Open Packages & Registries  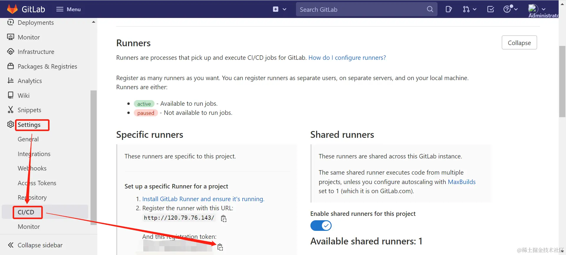coord(47,67)
